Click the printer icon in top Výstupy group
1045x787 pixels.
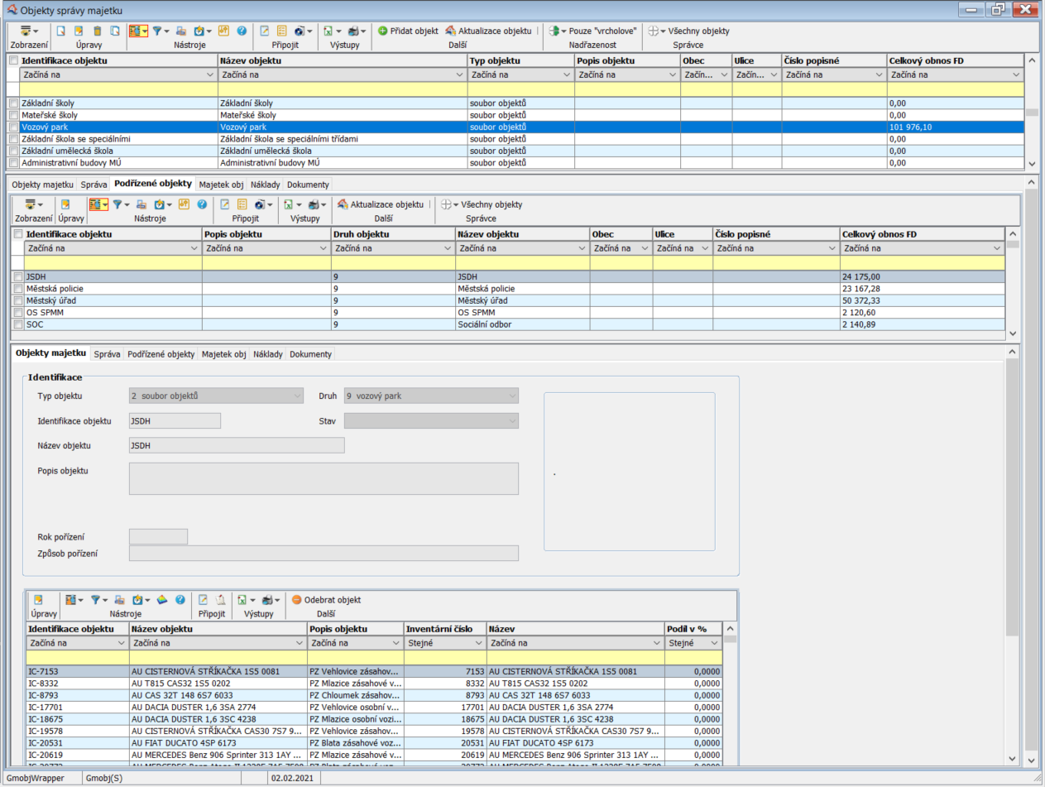[x=354, y=31]
